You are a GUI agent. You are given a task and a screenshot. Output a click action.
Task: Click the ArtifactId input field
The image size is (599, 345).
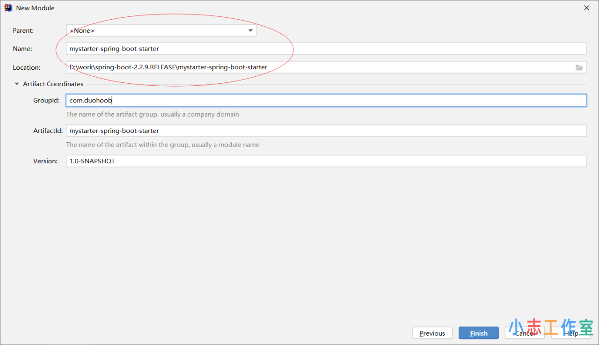[x=326, y=131]
